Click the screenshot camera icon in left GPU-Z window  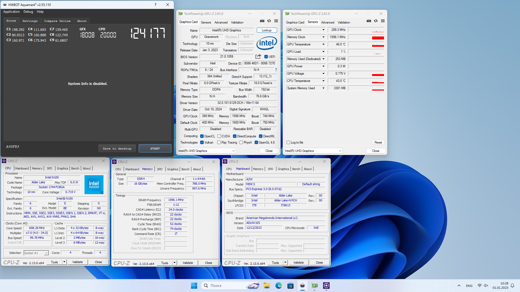coord(262,21)
